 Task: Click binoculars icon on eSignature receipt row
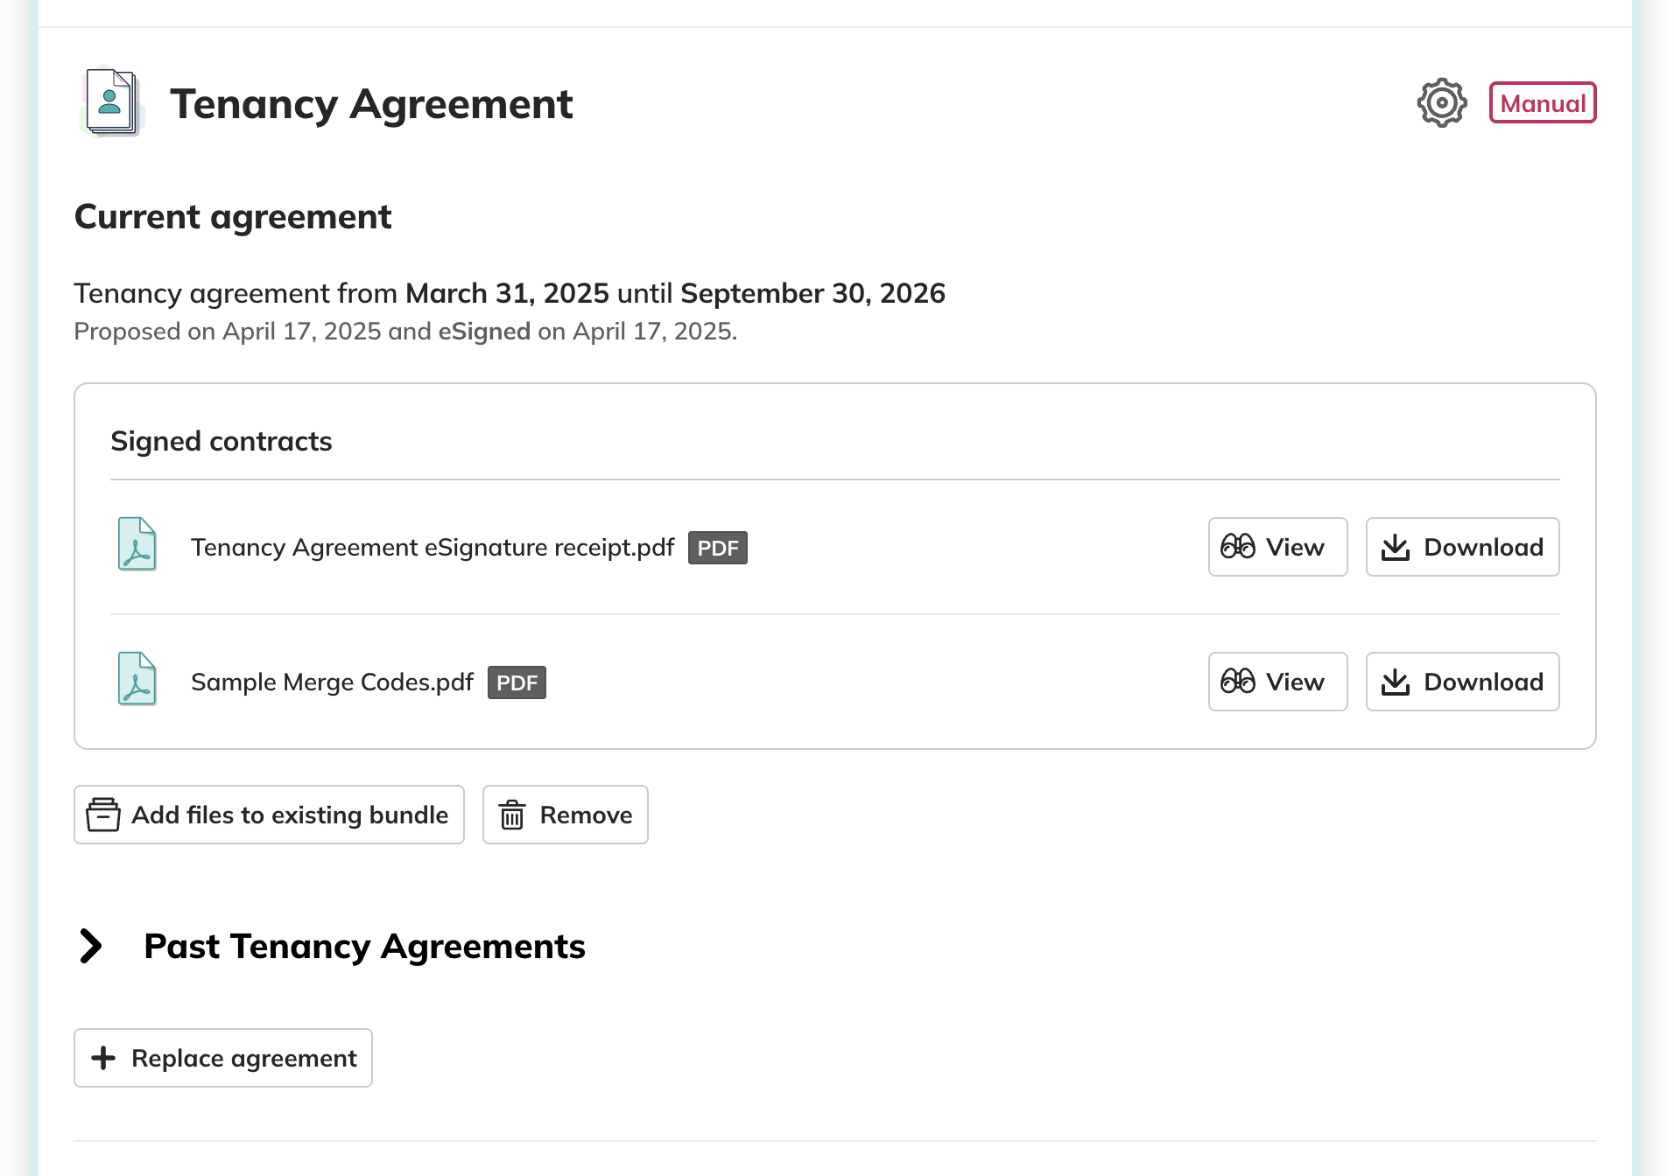pos(1237,547)
